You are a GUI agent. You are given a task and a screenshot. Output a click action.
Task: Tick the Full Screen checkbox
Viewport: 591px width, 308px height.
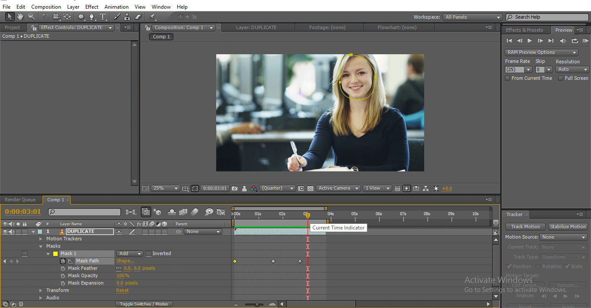[x=561, y=79]
